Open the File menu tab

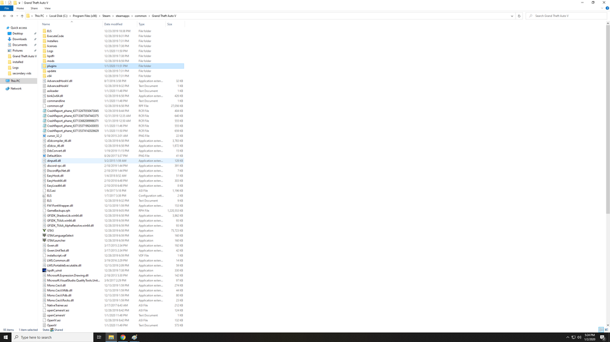pyautogui.click(x=7, y=8)
